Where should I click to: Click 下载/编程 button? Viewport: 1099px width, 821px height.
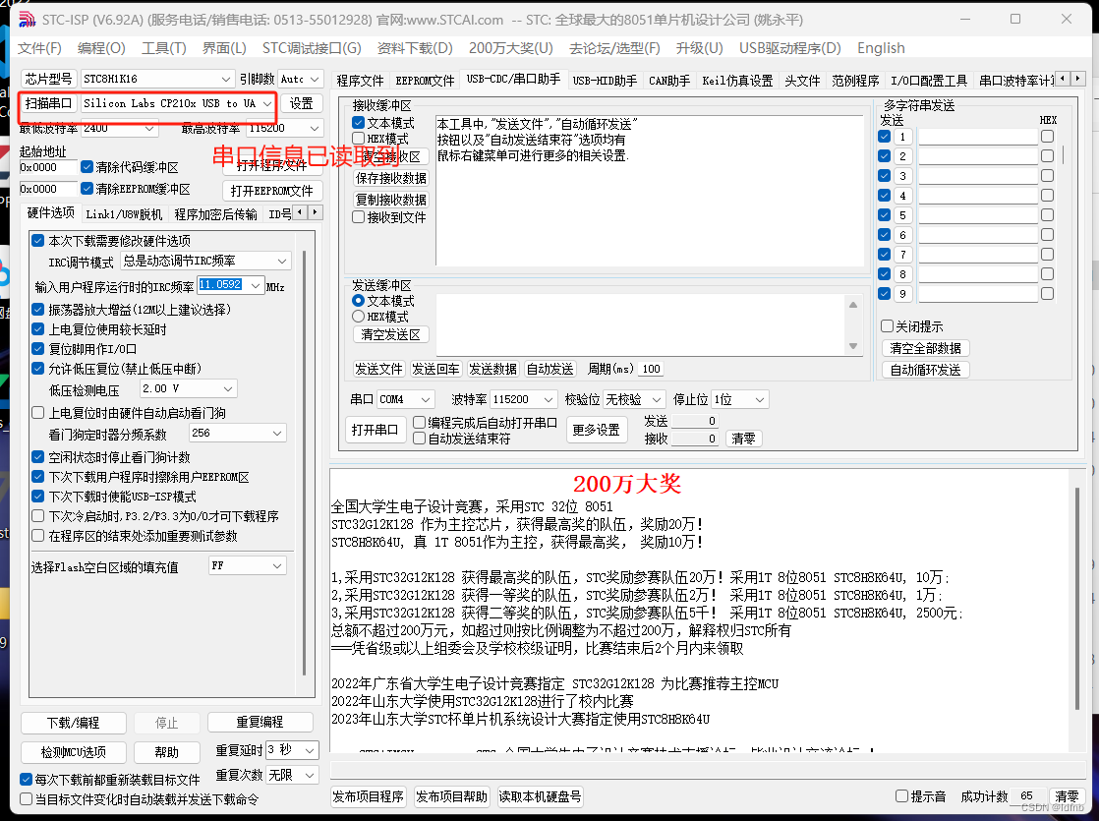point(74,723)
